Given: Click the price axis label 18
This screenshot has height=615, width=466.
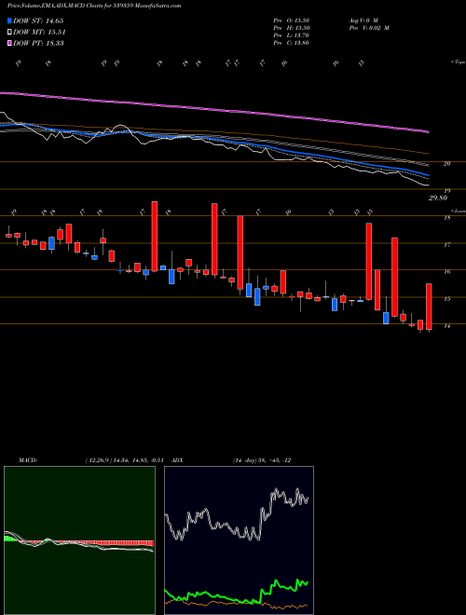Looking at the screenshot, I should coord(446,218).
